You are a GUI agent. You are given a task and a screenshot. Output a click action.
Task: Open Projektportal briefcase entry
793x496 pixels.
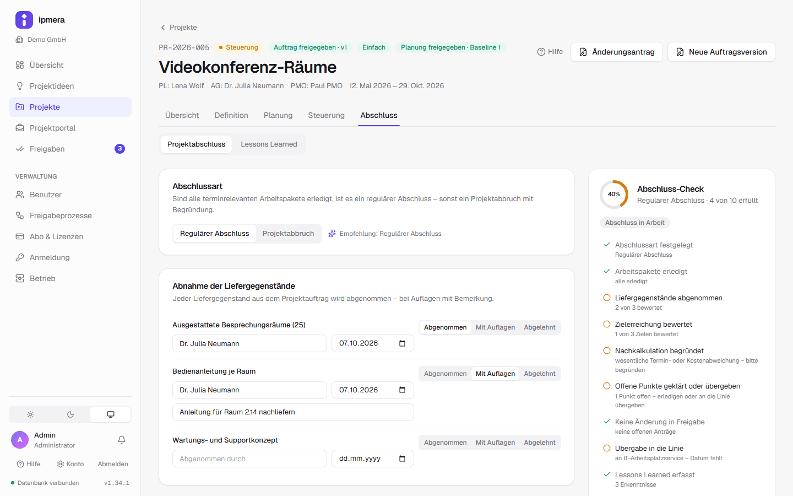tap(70, 128)
